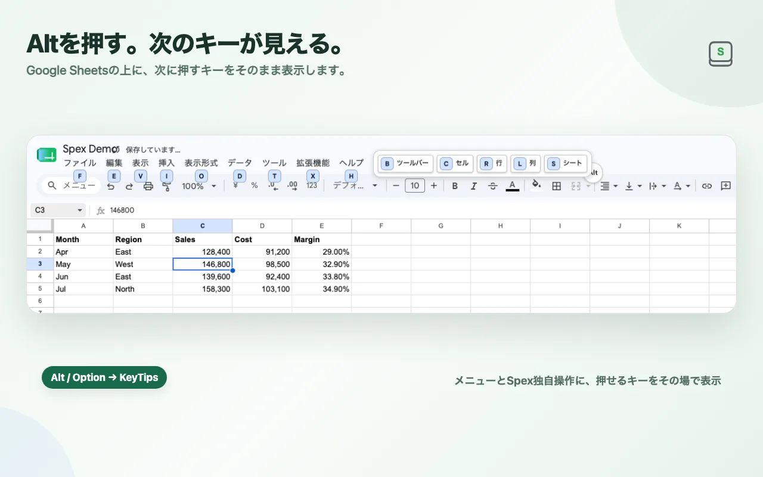Select row header 3
763x477 pixels.
(x=40, y=264)
